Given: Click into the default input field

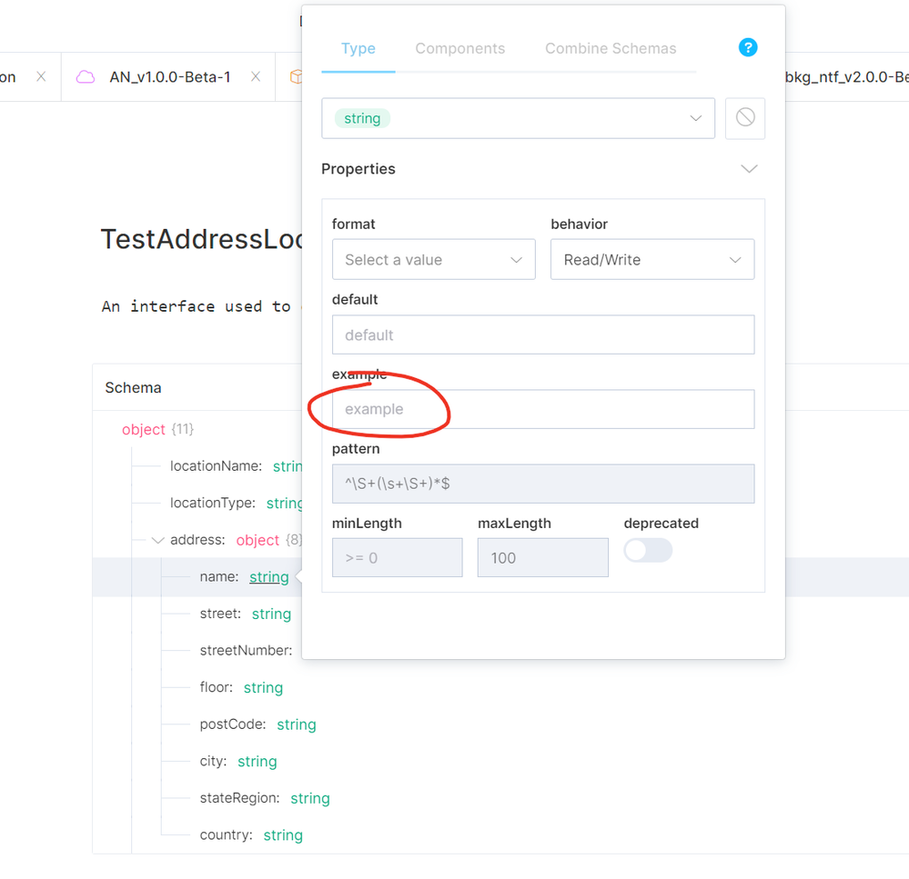Looking at the screenshot, I should point(543,335).
